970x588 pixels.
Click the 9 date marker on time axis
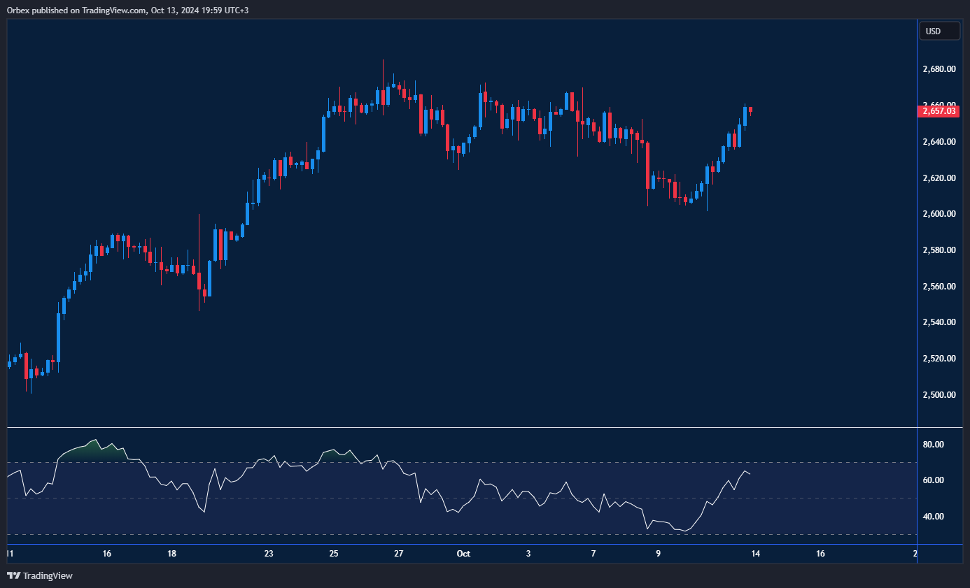click(658, 554)
